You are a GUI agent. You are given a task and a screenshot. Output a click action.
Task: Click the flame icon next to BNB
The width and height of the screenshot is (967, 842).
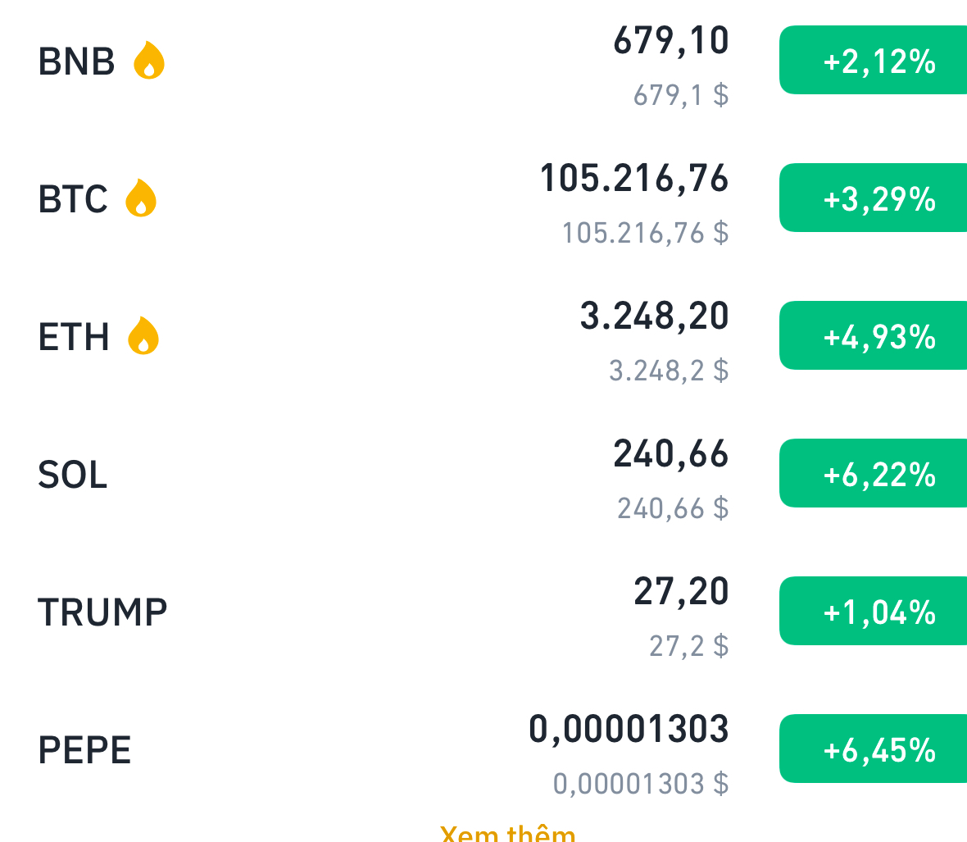[149, 61]
